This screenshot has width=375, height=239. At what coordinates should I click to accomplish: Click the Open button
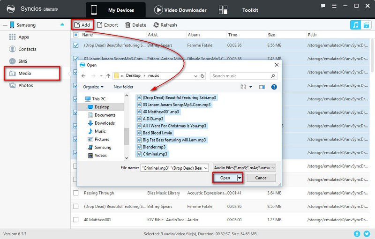coord(225,178)
